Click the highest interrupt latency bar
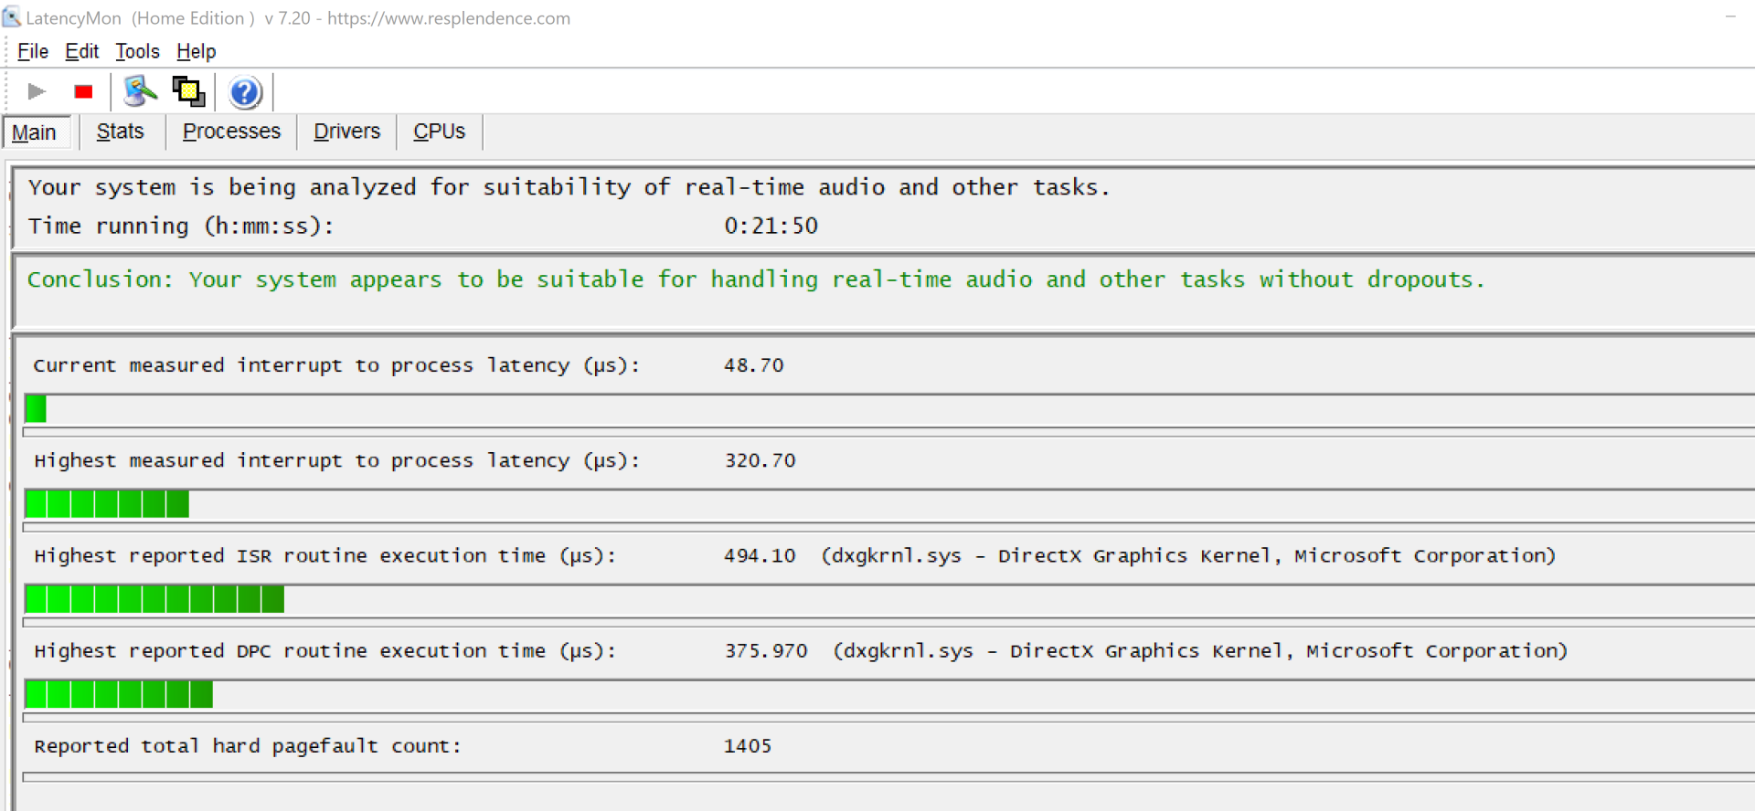This screenshot has width=1755, height=811. pos(107,504)
